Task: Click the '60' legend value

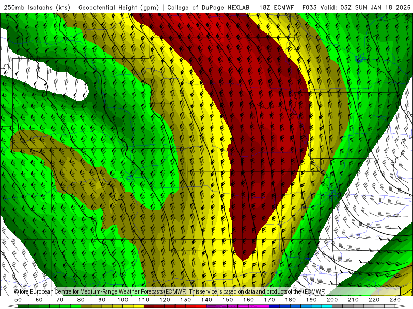Action: [39, 300]
